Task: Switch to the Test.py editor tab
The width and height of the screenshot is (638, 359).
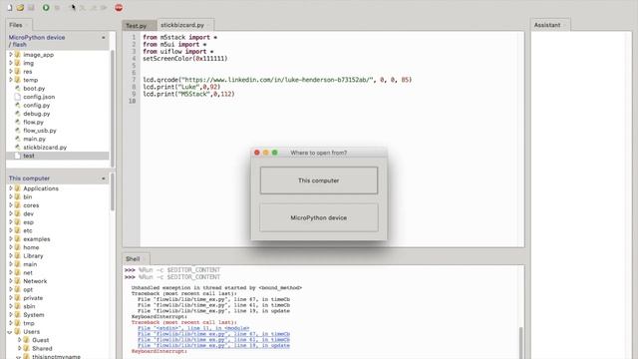Action: (140, 26)
